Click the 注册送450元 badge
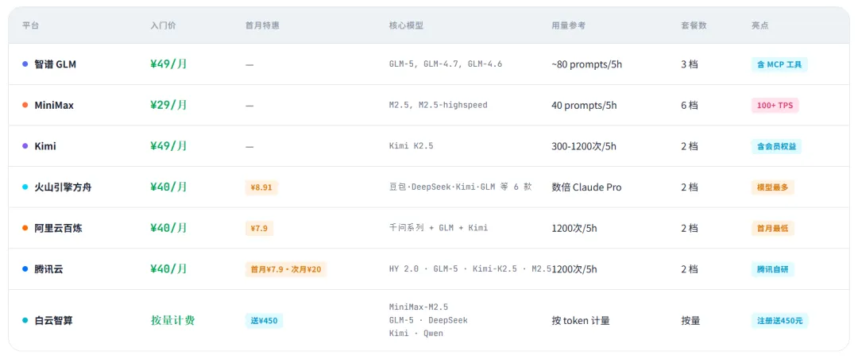858x359 pixels. pos(779,321)
